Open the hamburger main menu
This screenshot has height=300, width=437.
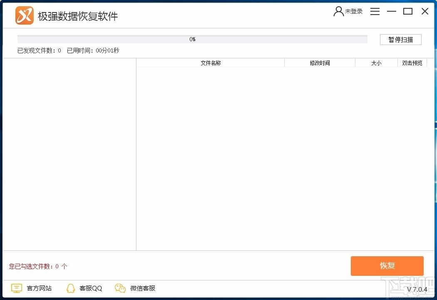[x=375, y=12]
